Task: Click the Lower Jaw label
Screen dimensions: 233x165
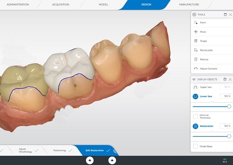Action: pos(206,96)
